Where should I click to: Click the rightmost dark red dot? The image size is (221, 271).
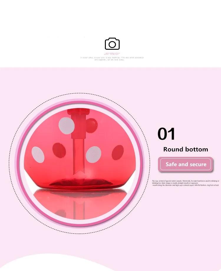[118, 152]
